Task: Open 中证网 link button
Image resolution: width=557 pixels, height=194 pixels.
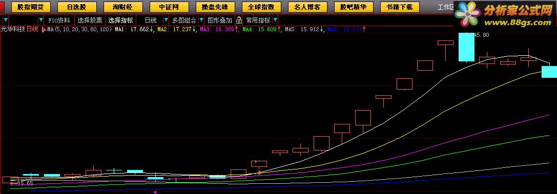Action: point(169,7)
